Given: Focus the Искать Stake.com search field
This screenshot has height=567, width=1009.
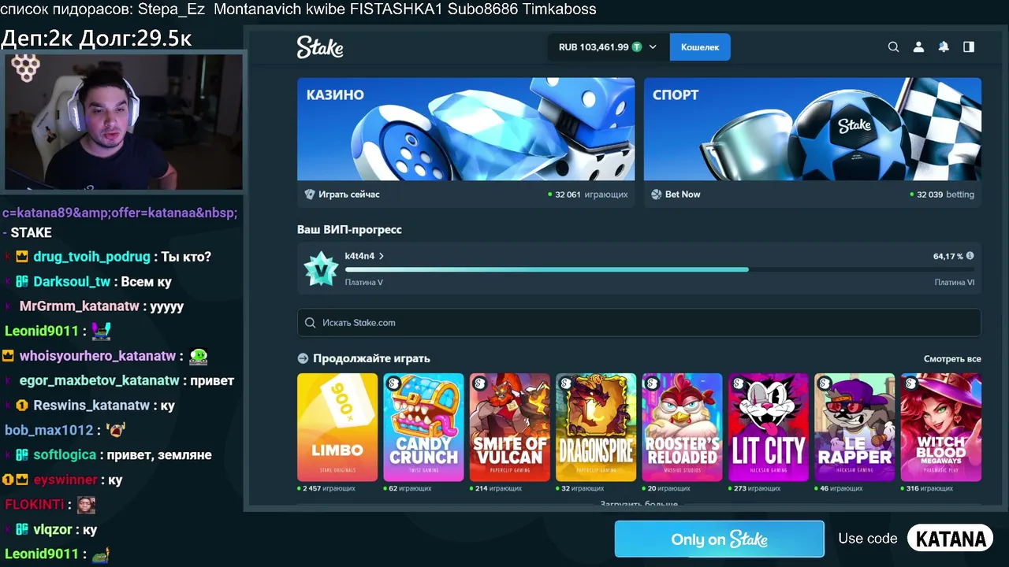Looking at the screenshot, I should coord(639,323).
